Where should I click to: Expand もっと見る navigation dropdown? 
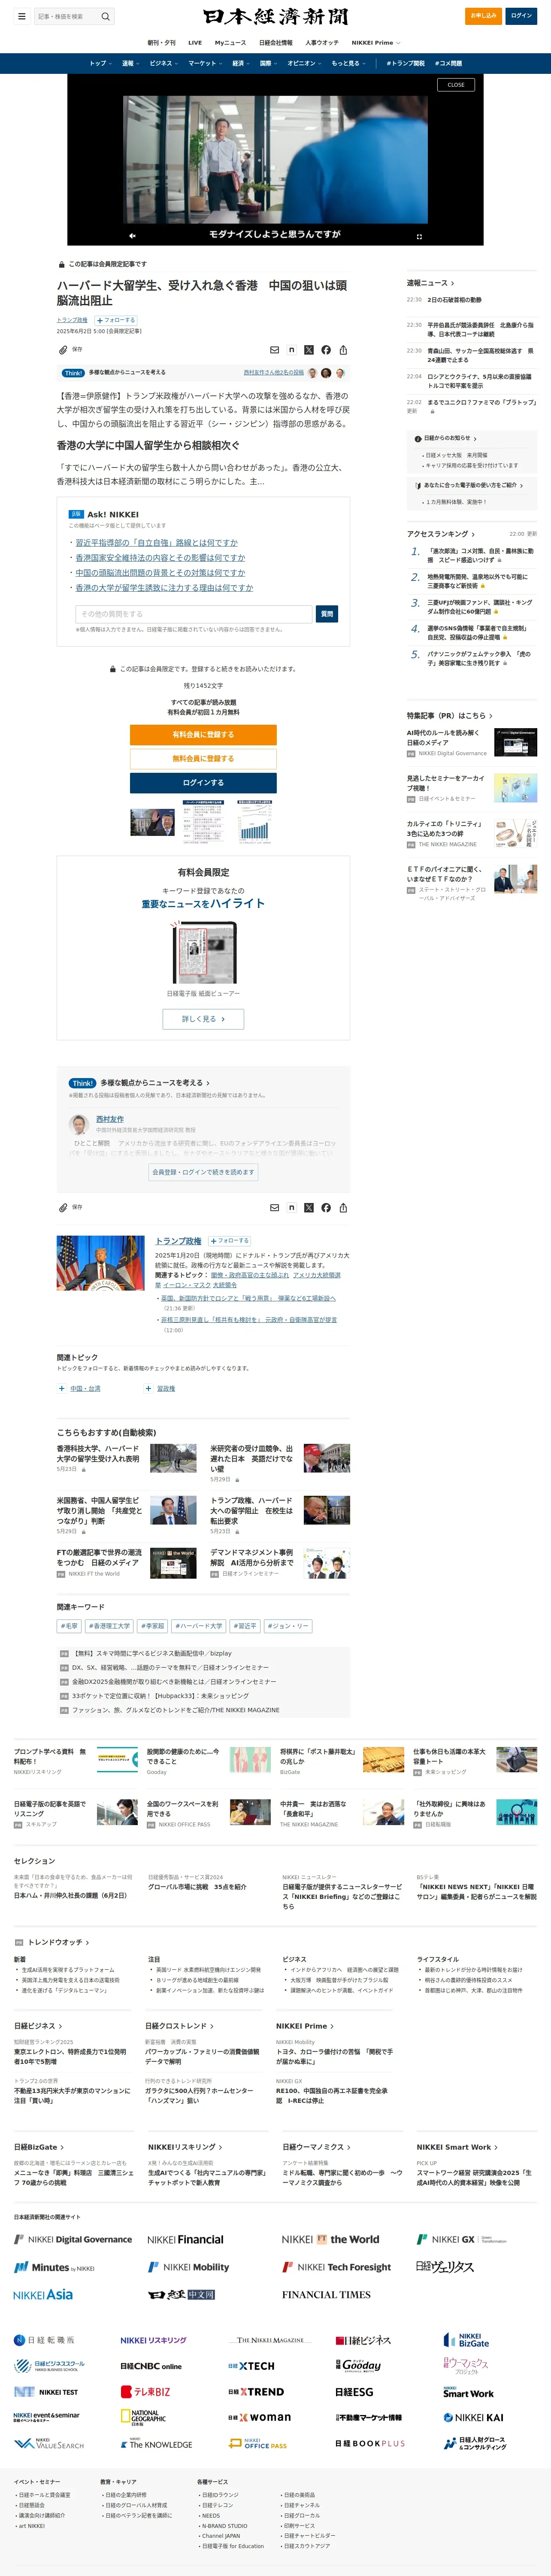(x=349, y=63)
